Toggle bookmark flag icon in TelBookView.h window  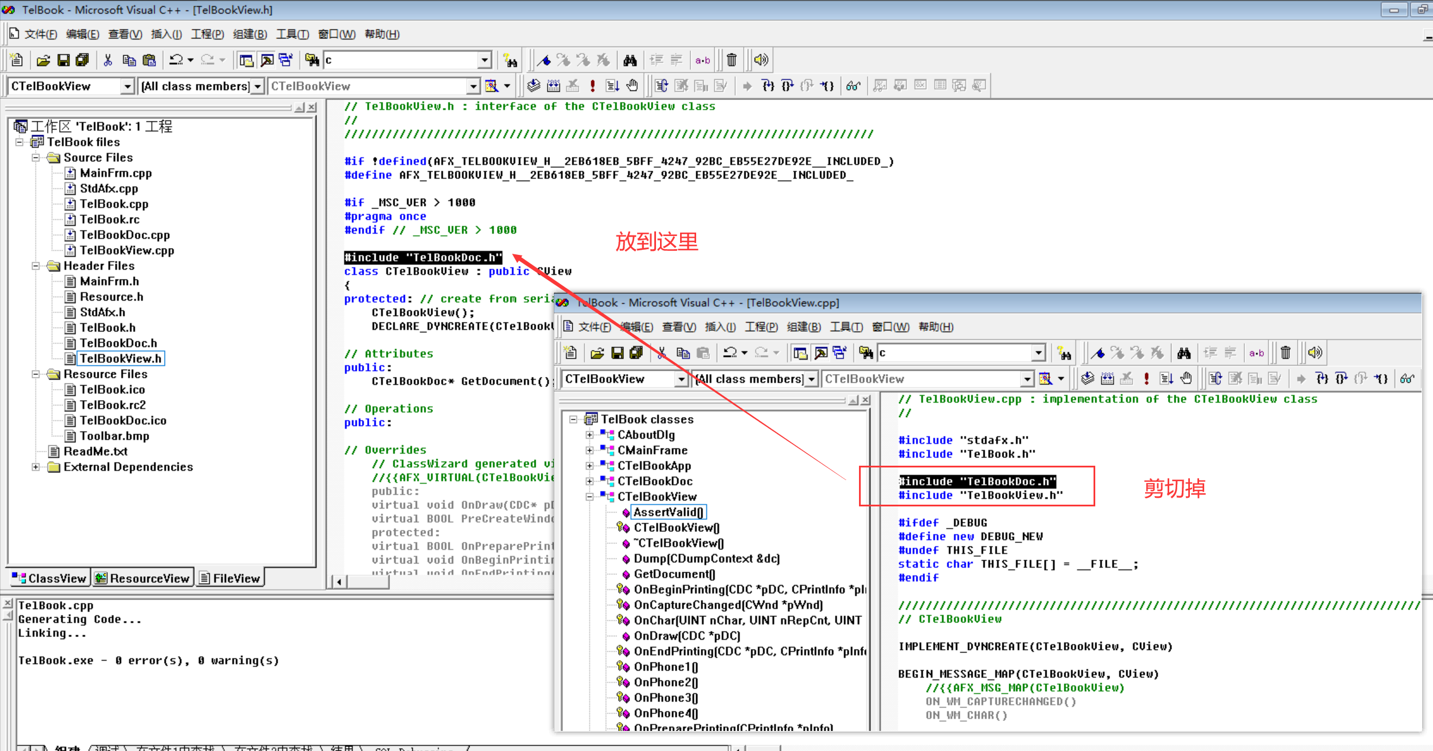point(544,60)
